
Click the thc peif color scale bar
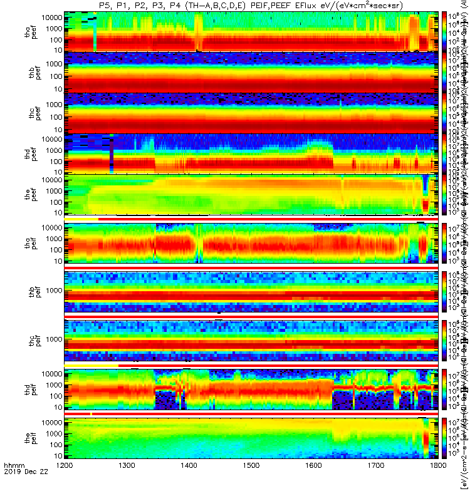pos(444,341)
